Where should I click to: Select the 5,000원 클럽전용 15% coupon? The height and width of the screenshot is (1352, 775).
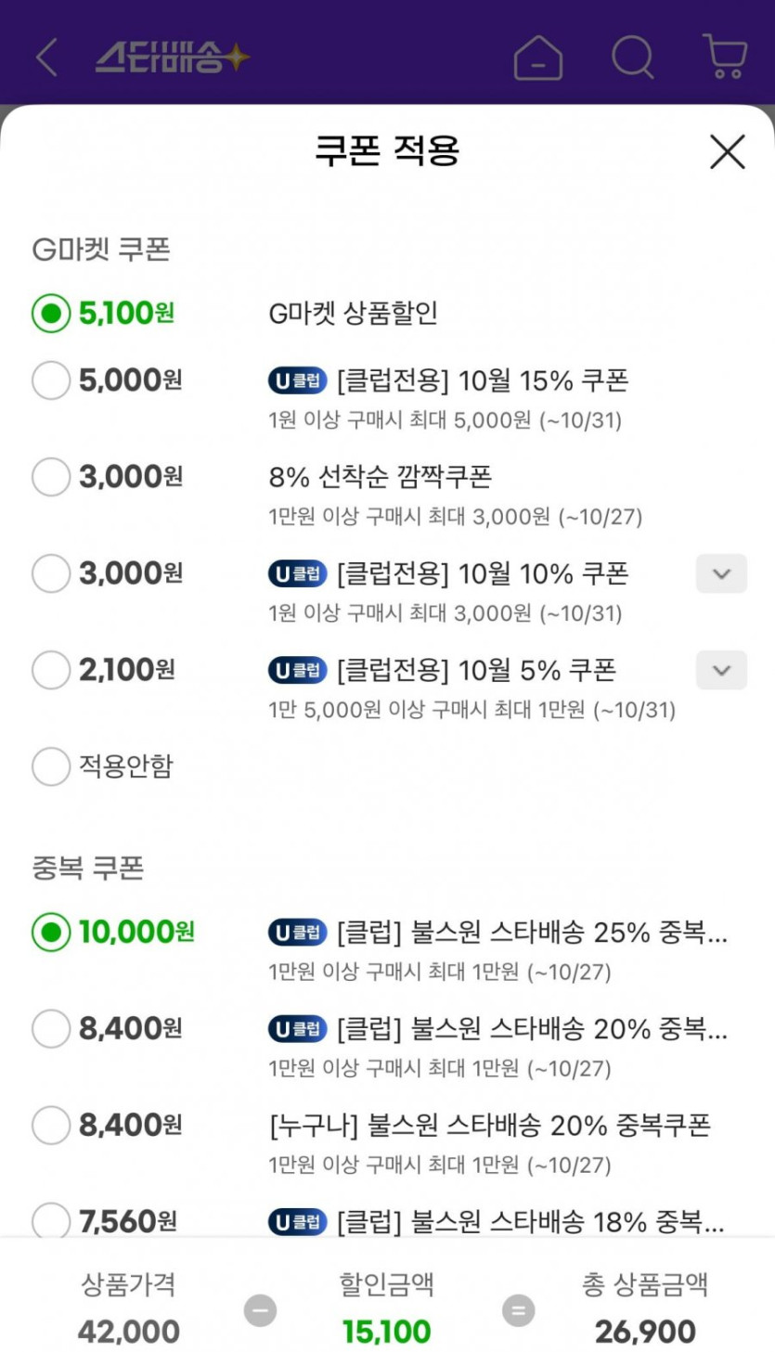coord(51,380)
